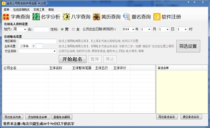Image resolution: width=210 pixels, height=128 pixels.
Task: Click 清空备选名字 button
Action: [191, 117]
